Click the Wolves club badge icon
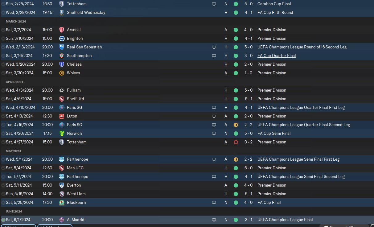The height and width of the screenshot is (227, 374). pos(62,73)
